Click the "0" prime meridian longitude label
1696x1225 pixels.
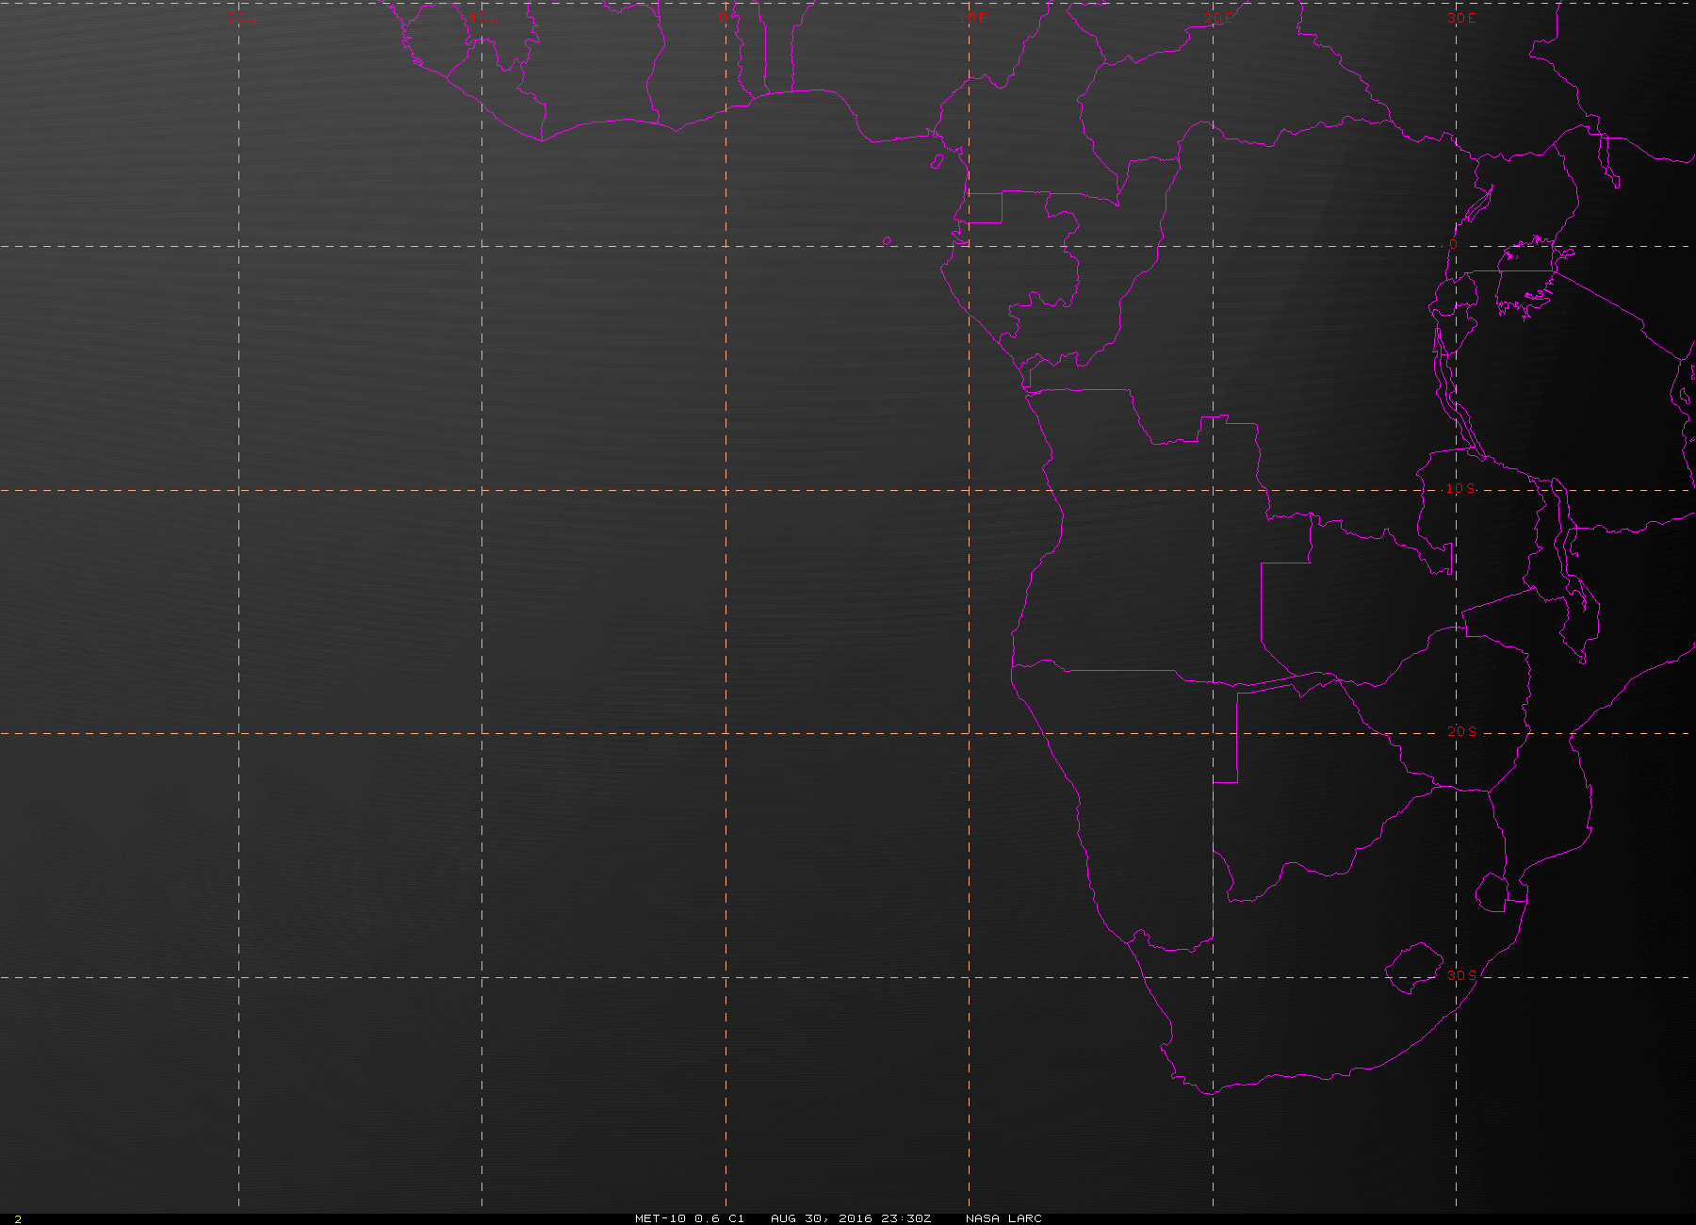pyautogui.click(x=723, y=18)
